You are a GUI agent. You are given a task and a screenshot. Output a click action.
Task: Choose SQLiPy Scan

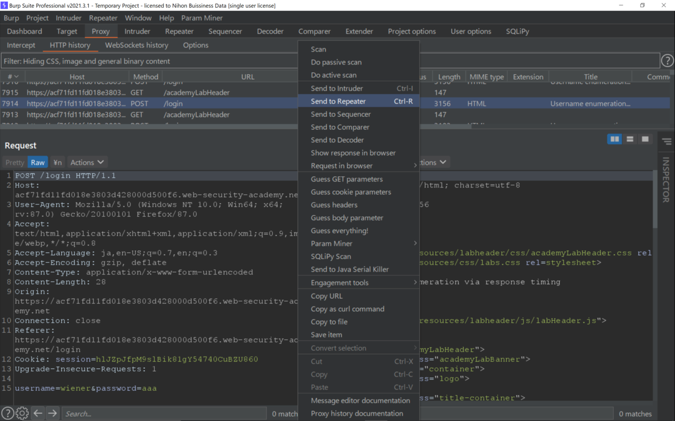(359, 257)
